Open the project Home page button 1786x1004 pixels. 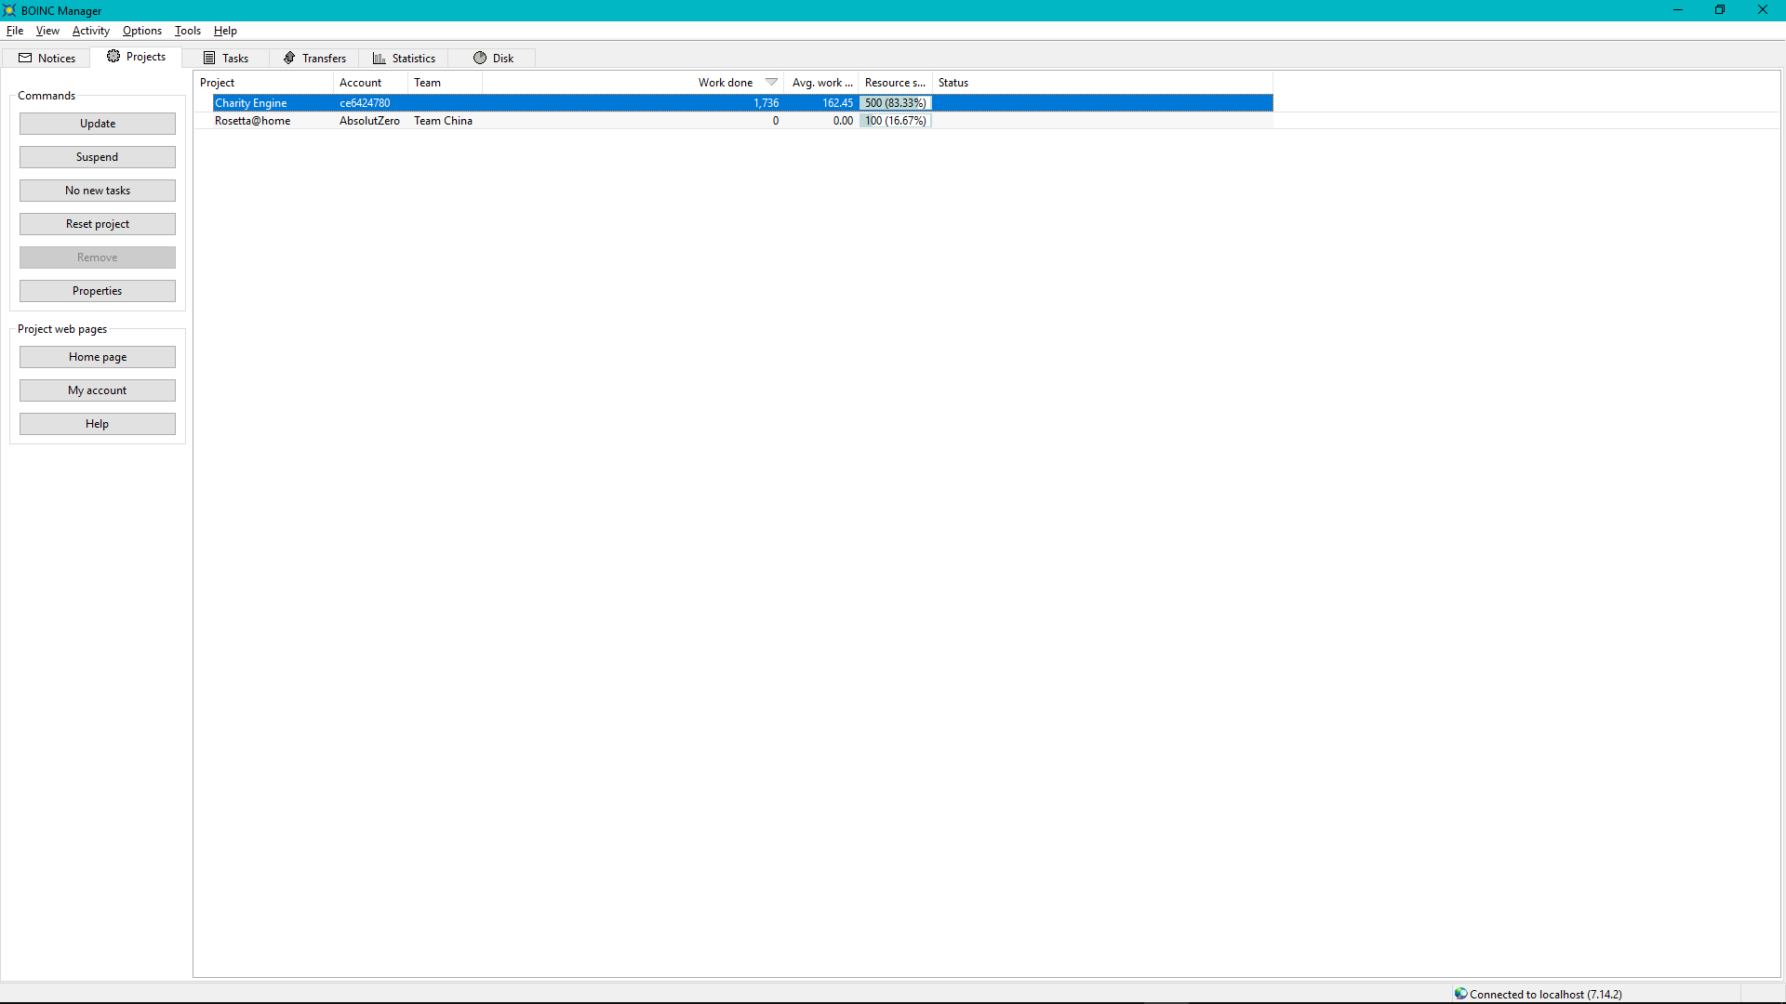click(x=98, y=357)
